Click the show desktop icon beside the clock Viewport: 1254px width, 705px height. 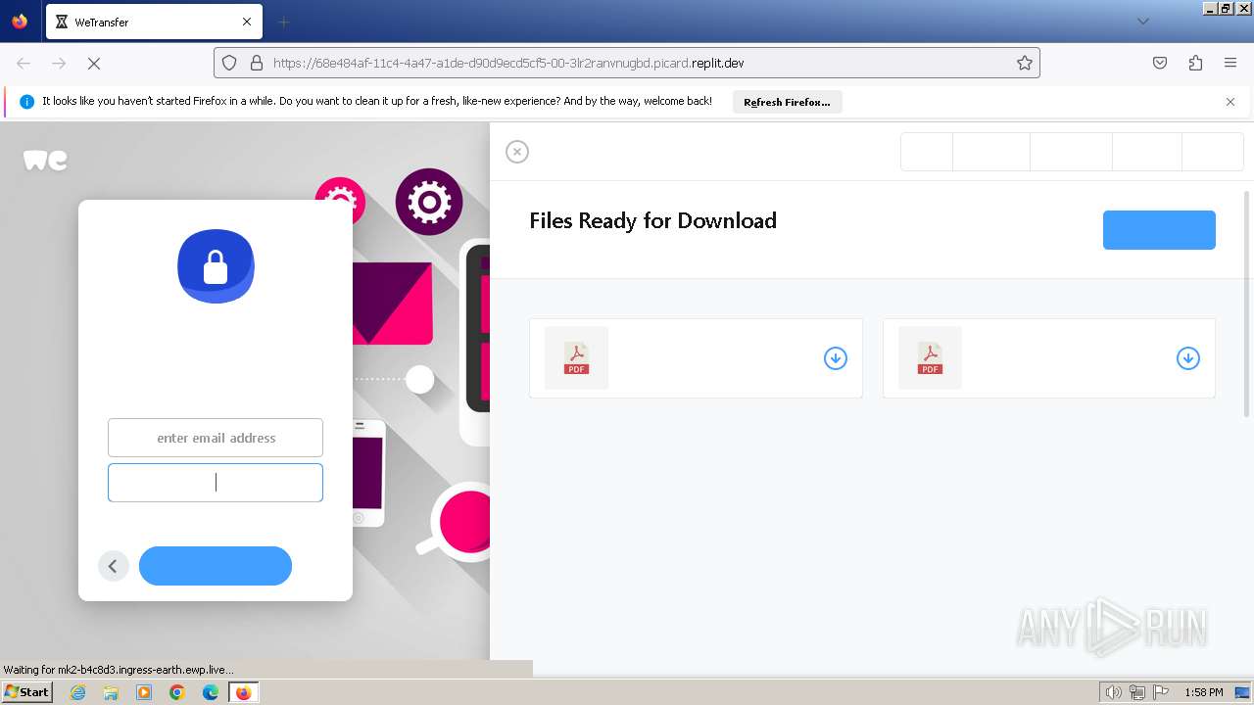click(x=1242, y=692)
